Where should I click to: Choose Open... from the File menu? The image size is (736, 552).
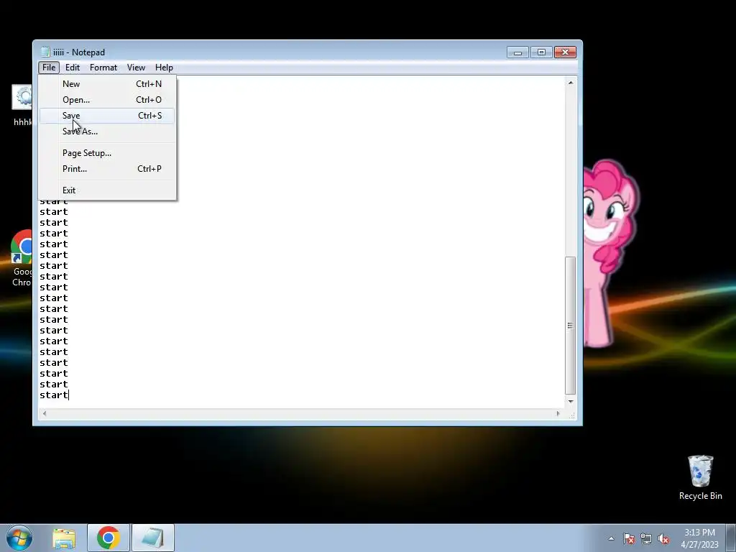(x=106, y=99)
